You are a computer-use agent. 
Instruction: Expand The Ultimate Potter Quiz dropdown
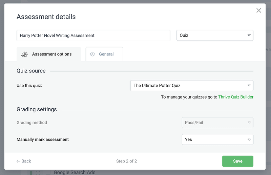click(x=192, y=86)
